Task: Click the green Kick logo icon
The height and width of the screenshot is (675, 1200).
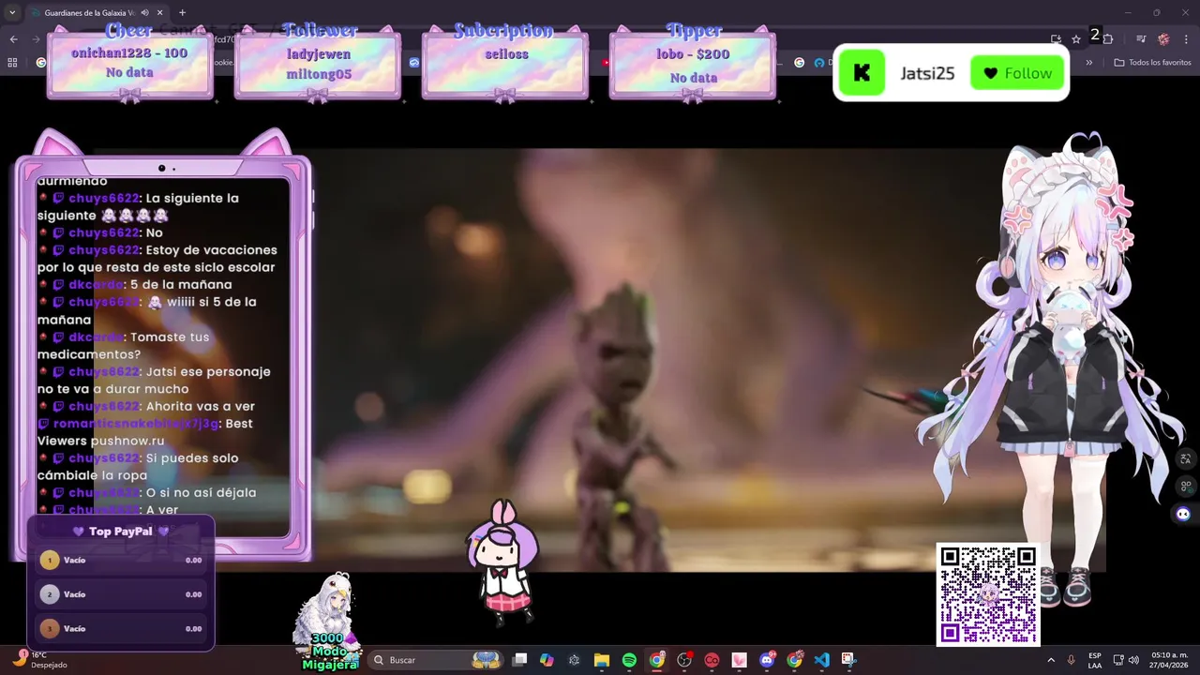Action: [x=862, y=73]
